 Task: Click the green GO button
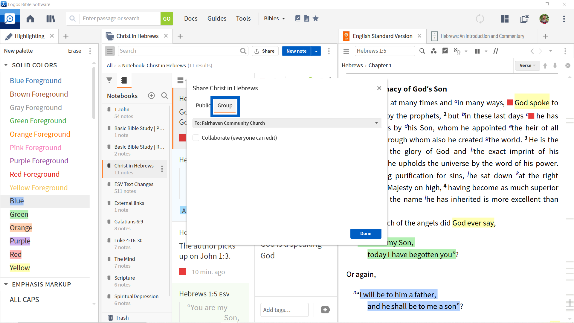(x=167, y=19)
